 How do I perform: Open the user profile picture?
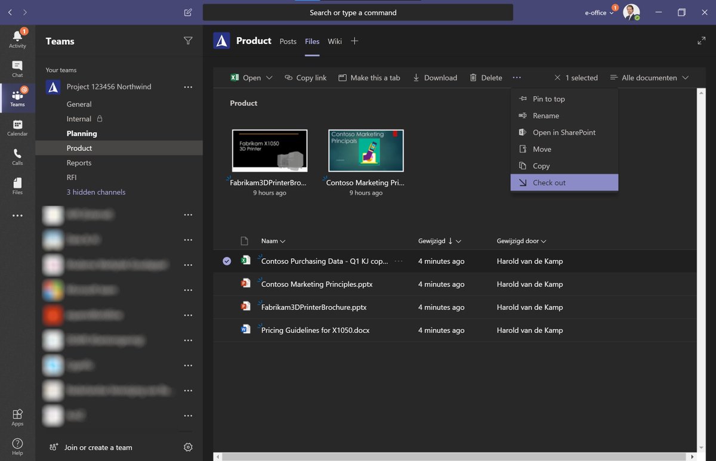pyautogui.click(x=631, y=12)
